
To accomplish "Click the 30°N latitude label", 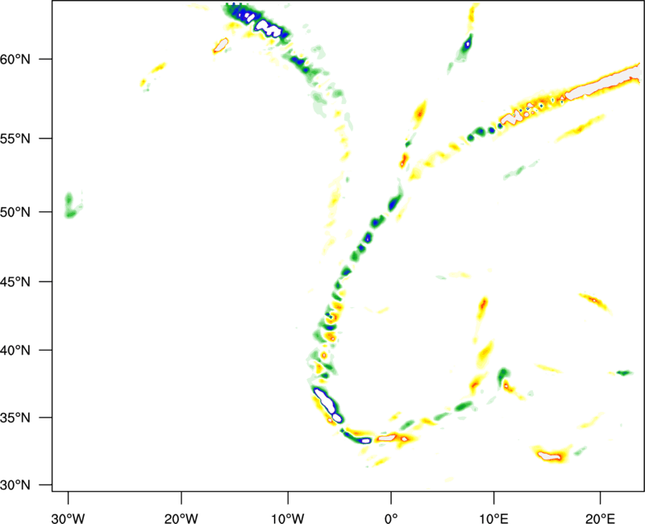I will (15, 485).
